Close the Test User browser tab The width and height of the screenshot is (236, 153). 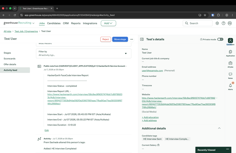tap(51, 8)
